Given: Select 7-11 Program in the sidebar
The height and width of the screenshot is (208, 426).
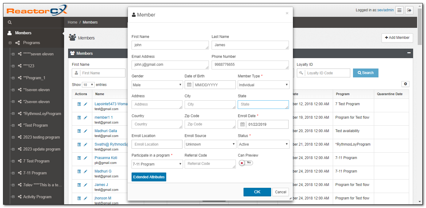Looking at the screenshot, I should [x=35, y=173].
